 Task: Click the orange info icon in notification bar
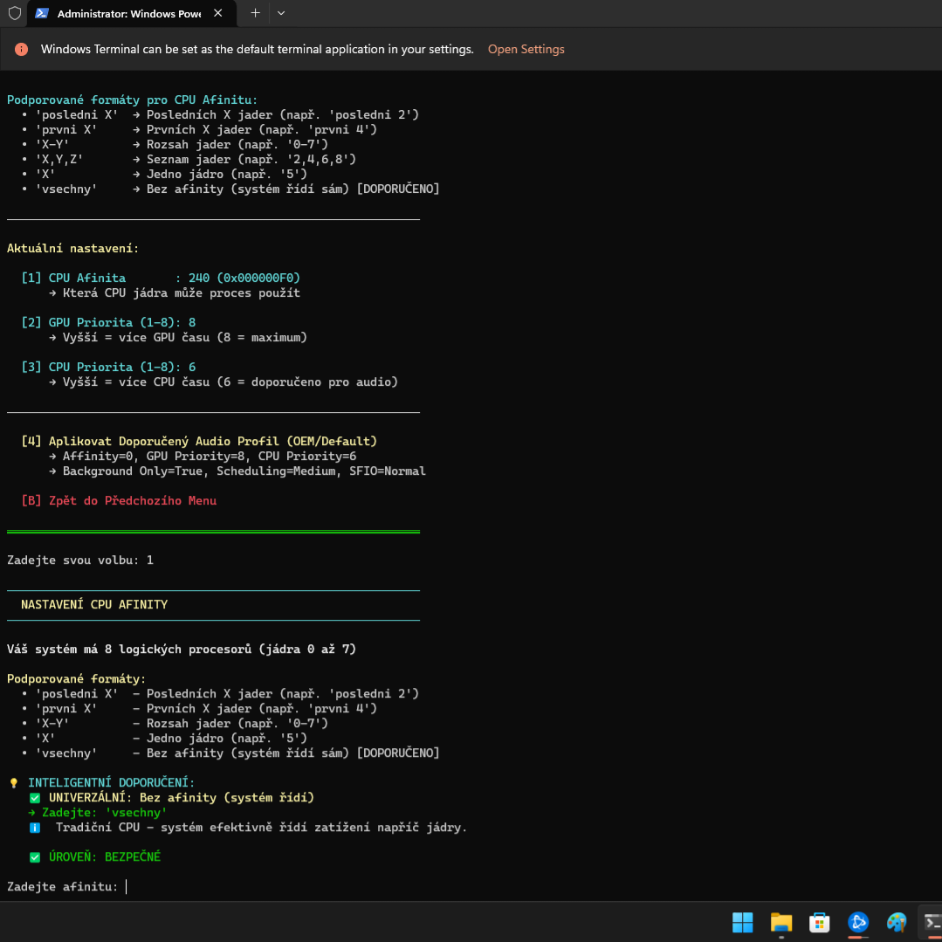click(21, 50)
